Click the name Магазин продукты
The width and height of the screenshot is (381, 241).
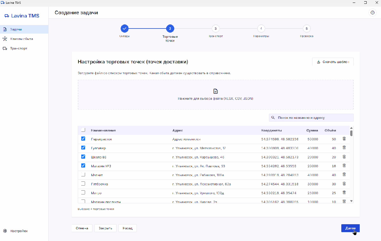click(x=106, y=202)
